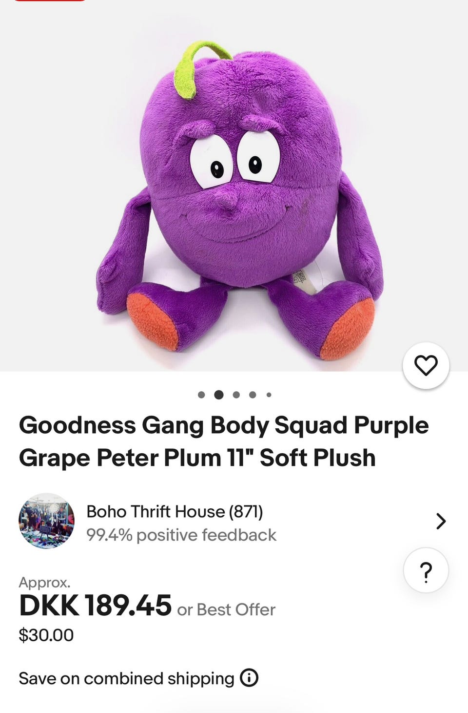Jump to third image carousel dot

coord(236,395)
